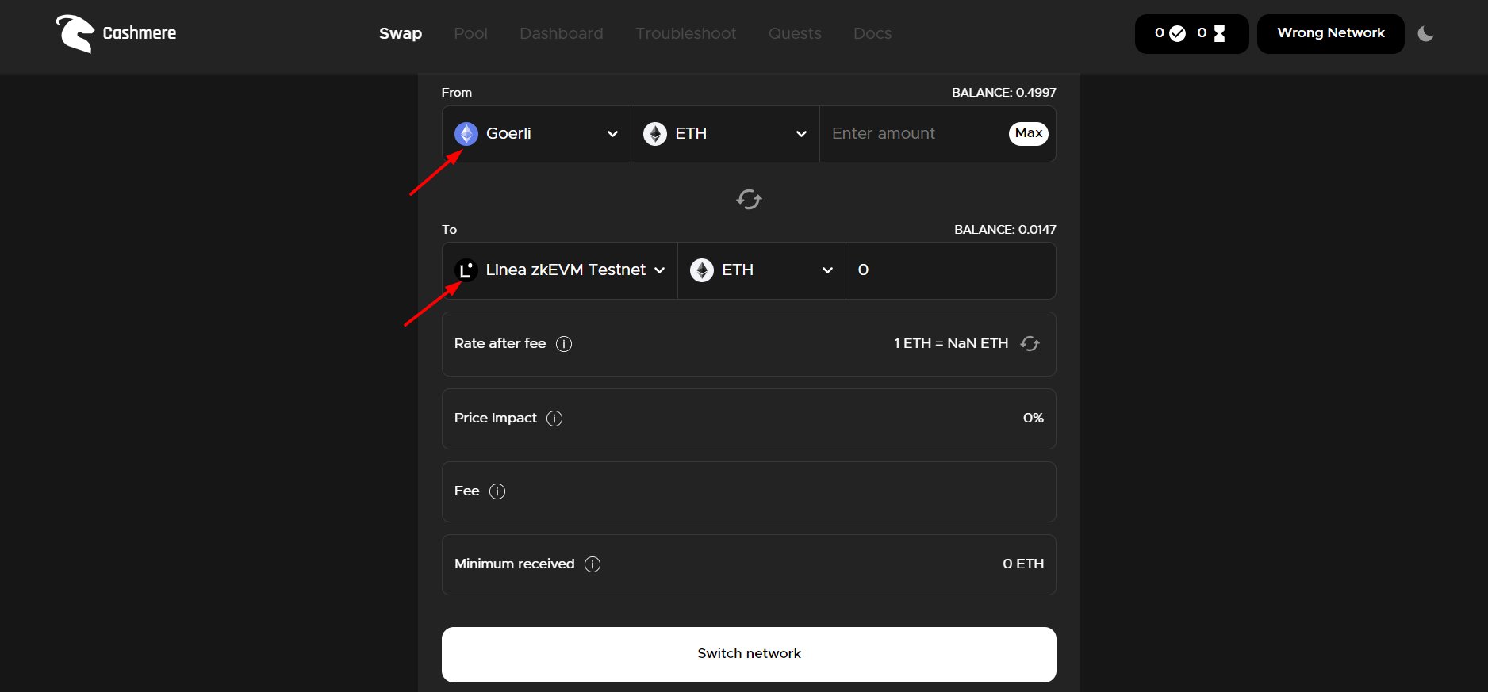
Task: Click the swap direction arrows icon
Action: click(749, 199)
